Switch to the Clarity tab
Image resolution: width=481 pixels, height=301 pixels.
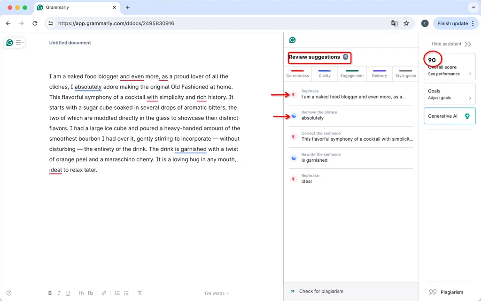coord(325,74)
